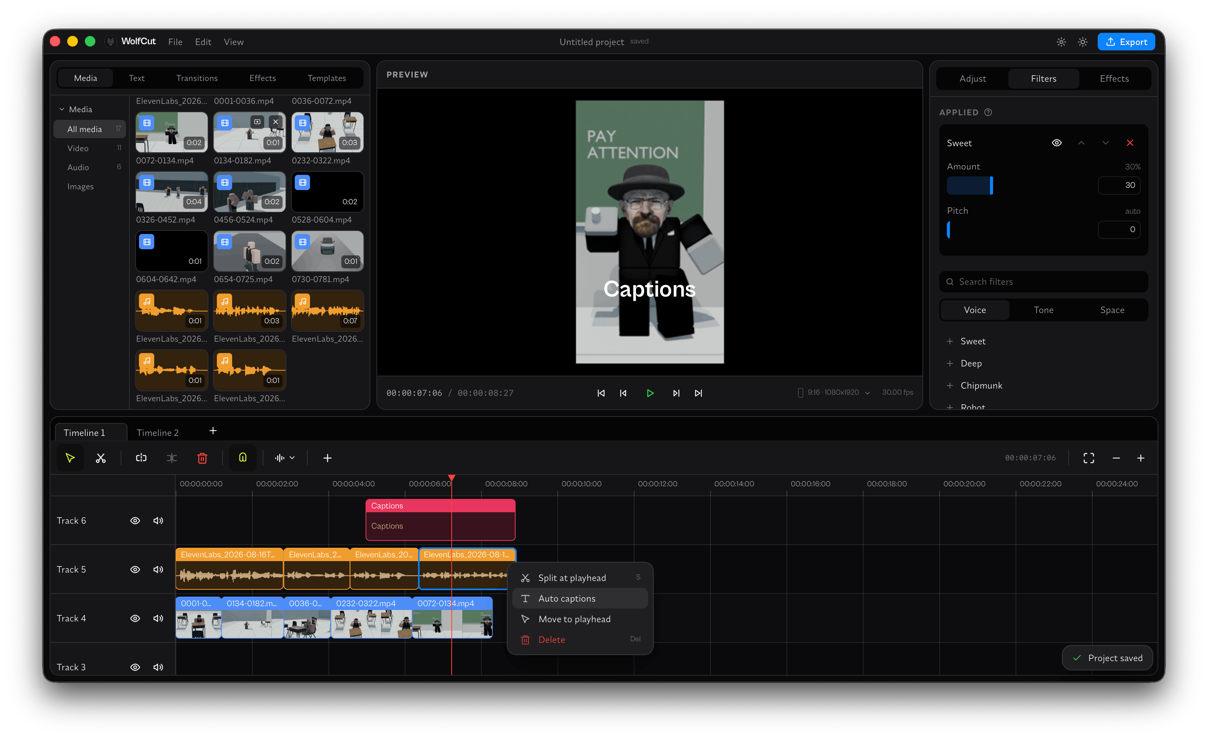Viewport: 1208px width, 739px height.
Task: Switch to the Text tab
Action: pos(136,78)
